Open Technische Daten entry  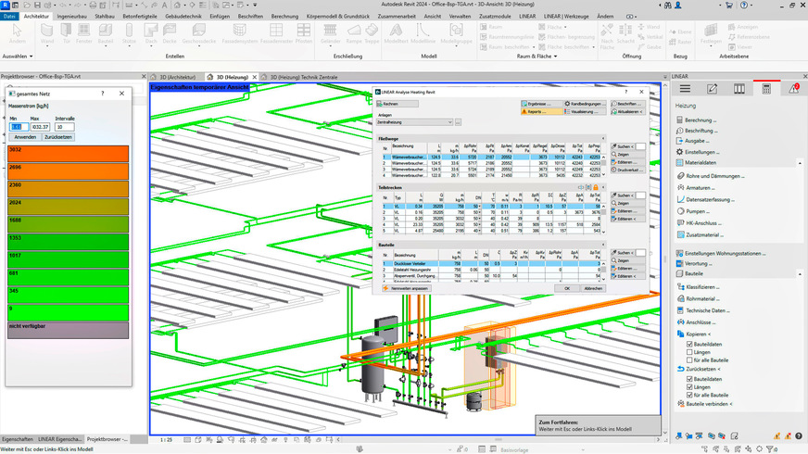pyautogui.click(x=703, y=310)
